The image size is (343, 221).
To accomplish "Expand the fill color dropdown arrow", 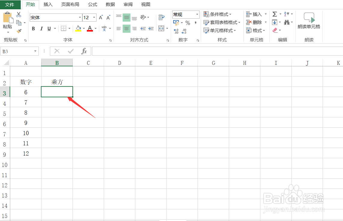I will [83, 29].
